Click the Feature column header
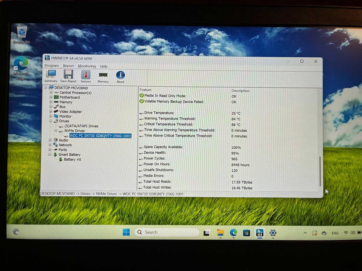This screenshot has height=271, width=362. coord(145,90)
